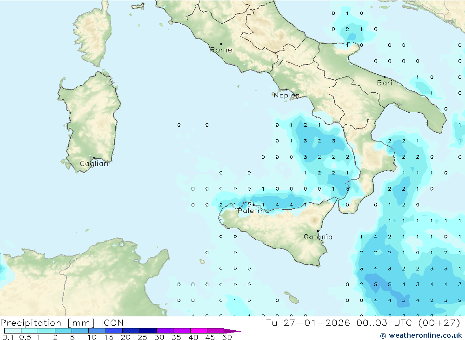Viewport: 465px width, 340px height.
Task: Open the weatheronline.co.uk copyright link
Action: 421,335
